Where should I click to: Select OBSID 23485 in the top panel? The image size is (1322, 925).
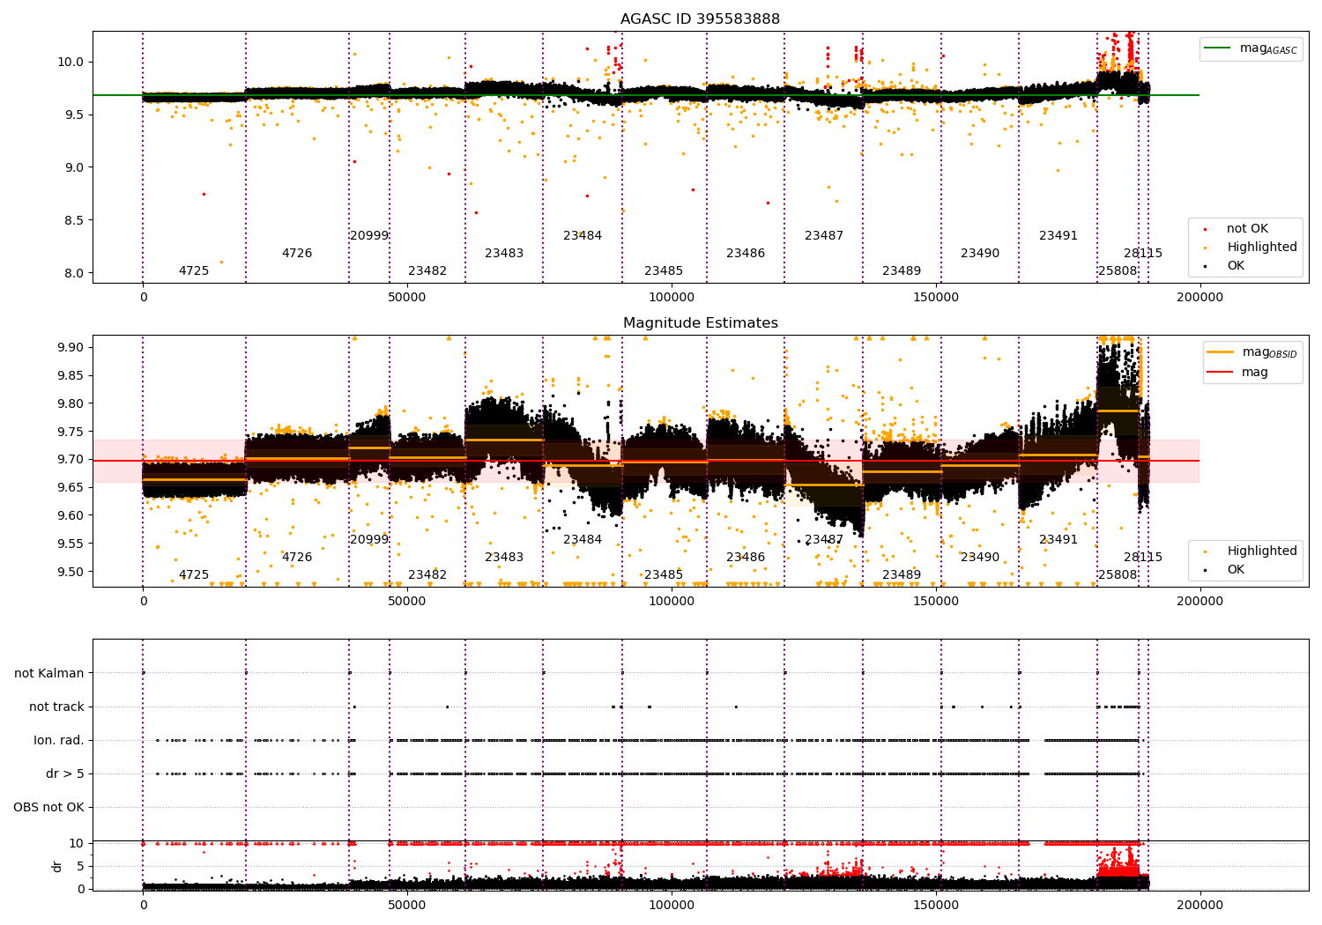664,270
